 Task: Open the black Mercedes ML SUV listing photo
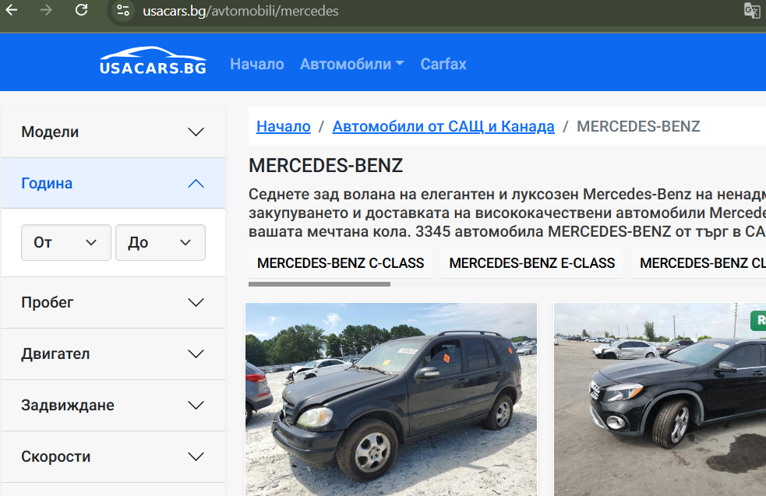point(391,399)
